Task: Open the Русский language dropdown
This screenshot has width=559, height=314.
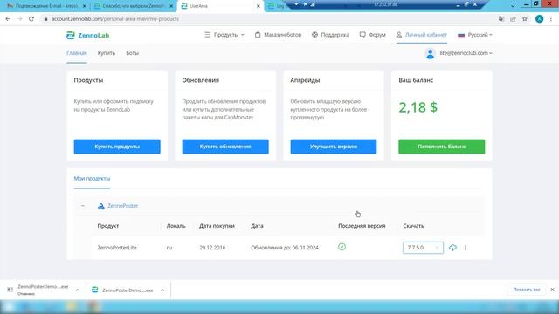Action: point(475,35)
